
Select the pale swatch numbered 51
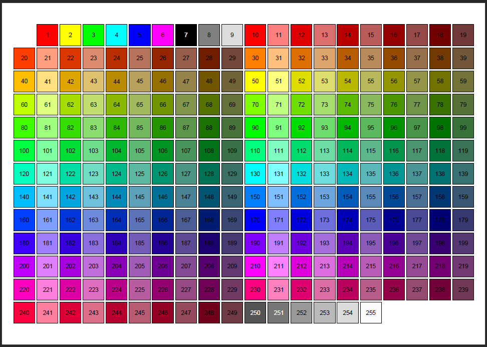point(278,81)
